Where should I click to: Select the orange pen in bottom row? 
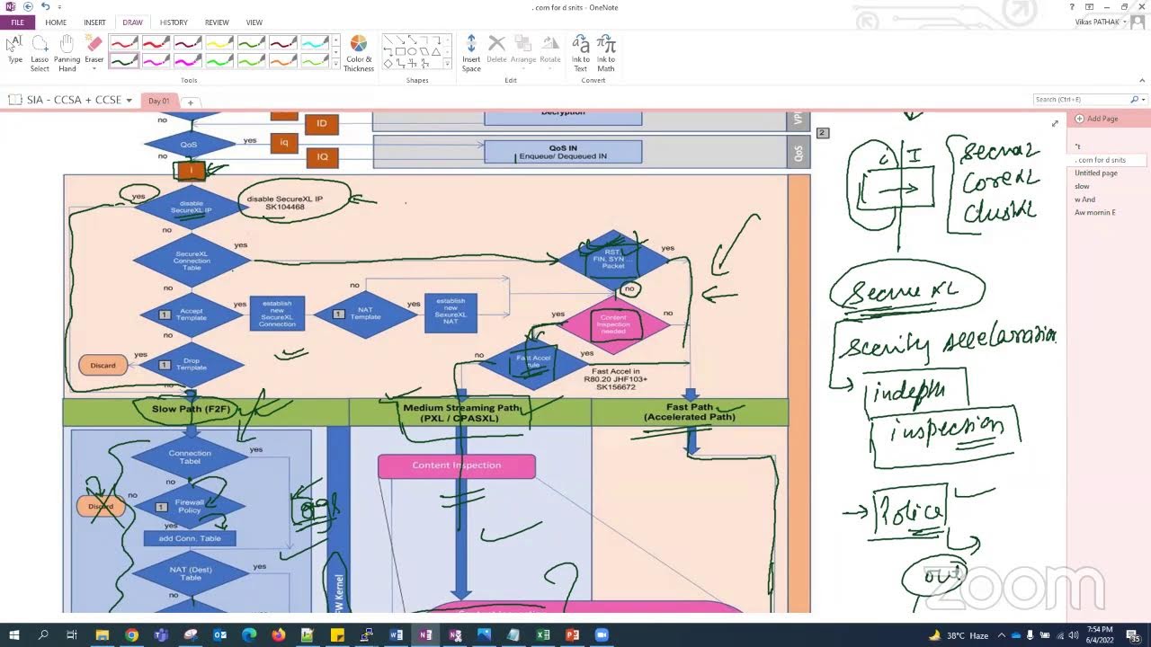tap(281, 61)
